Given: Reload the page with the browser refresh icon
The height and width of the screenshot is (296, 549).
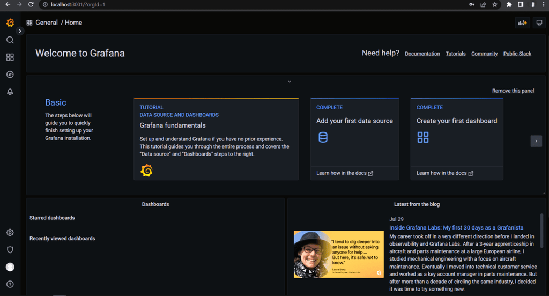Looking at the screenshot, I should pyautogui.click(x=31, y=4).
